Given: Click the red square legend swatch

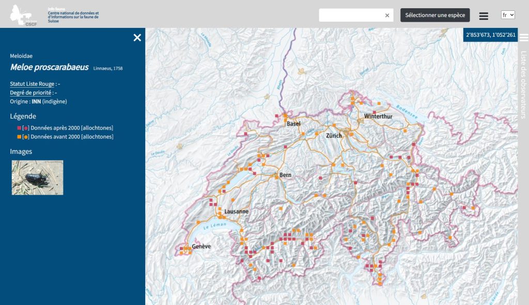Looking at the screenshot, I should [x=19, y=127].
